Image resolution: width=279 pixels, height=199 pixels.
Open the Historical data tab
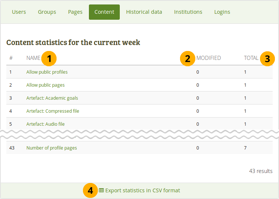144,12
